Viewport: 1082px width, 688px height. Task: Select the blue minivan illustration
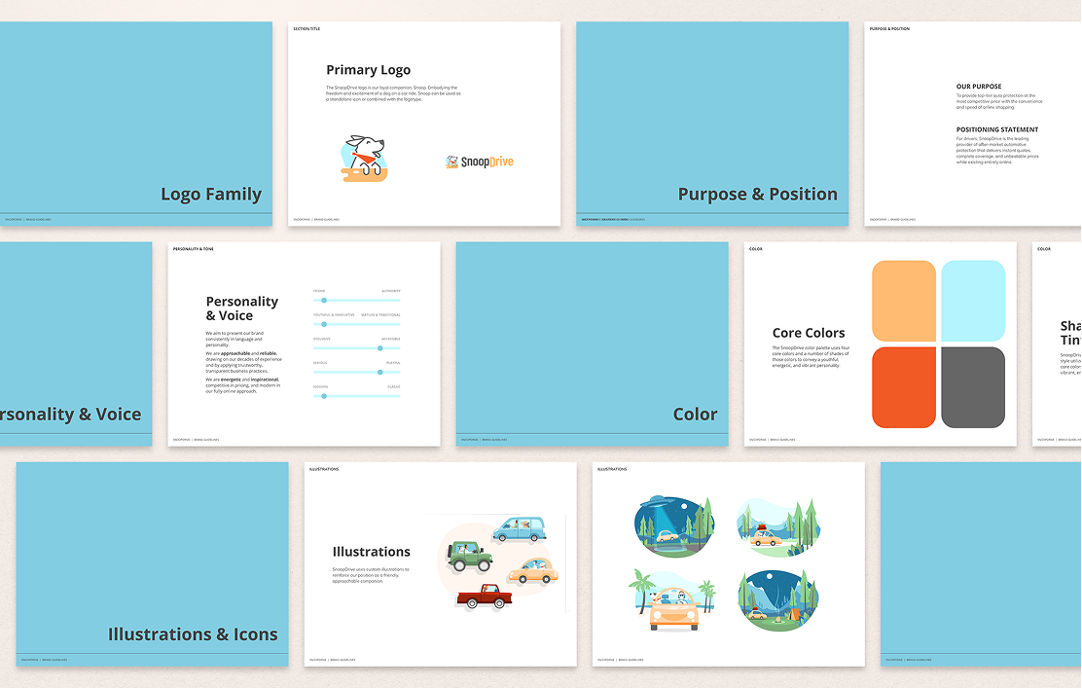tap(520, 529)
